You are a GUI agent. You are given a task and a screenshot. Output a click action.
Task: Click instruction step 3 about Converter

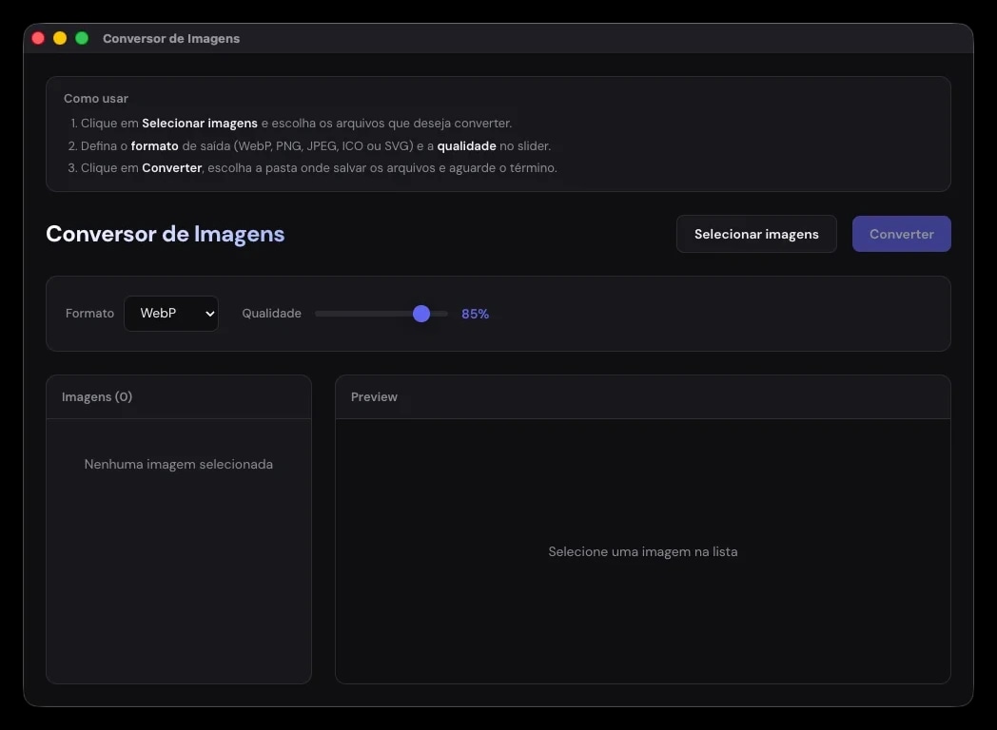click(312, 168)
